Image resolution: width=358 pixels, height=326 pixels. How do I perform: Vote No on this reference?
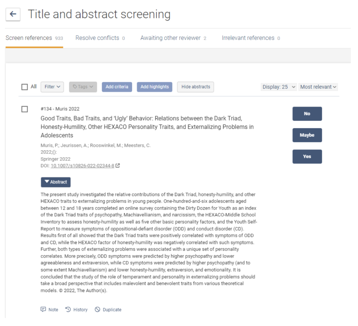[307, 114]
